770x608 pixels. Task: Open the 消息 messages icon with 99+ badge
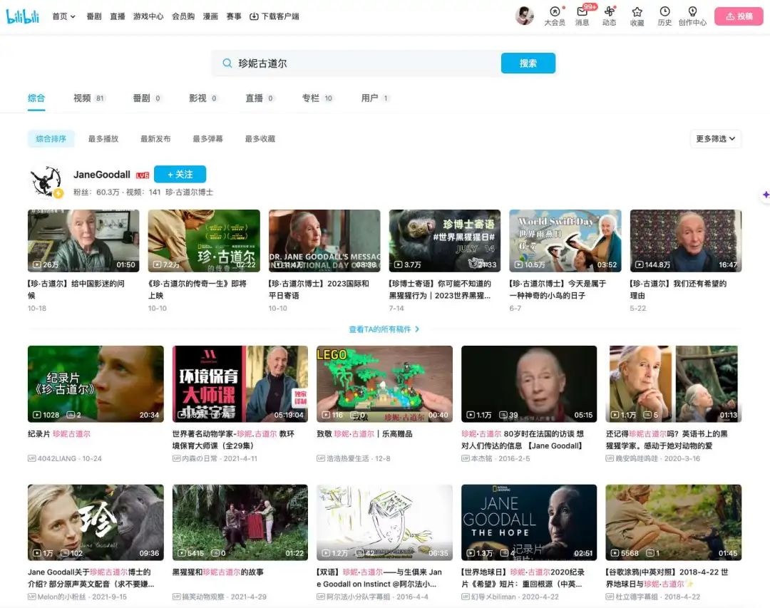(x=582, y=16)
